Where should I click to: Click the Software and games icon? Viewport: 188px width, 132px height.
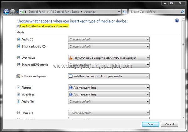pyautogui.click(x=18, y=76)
